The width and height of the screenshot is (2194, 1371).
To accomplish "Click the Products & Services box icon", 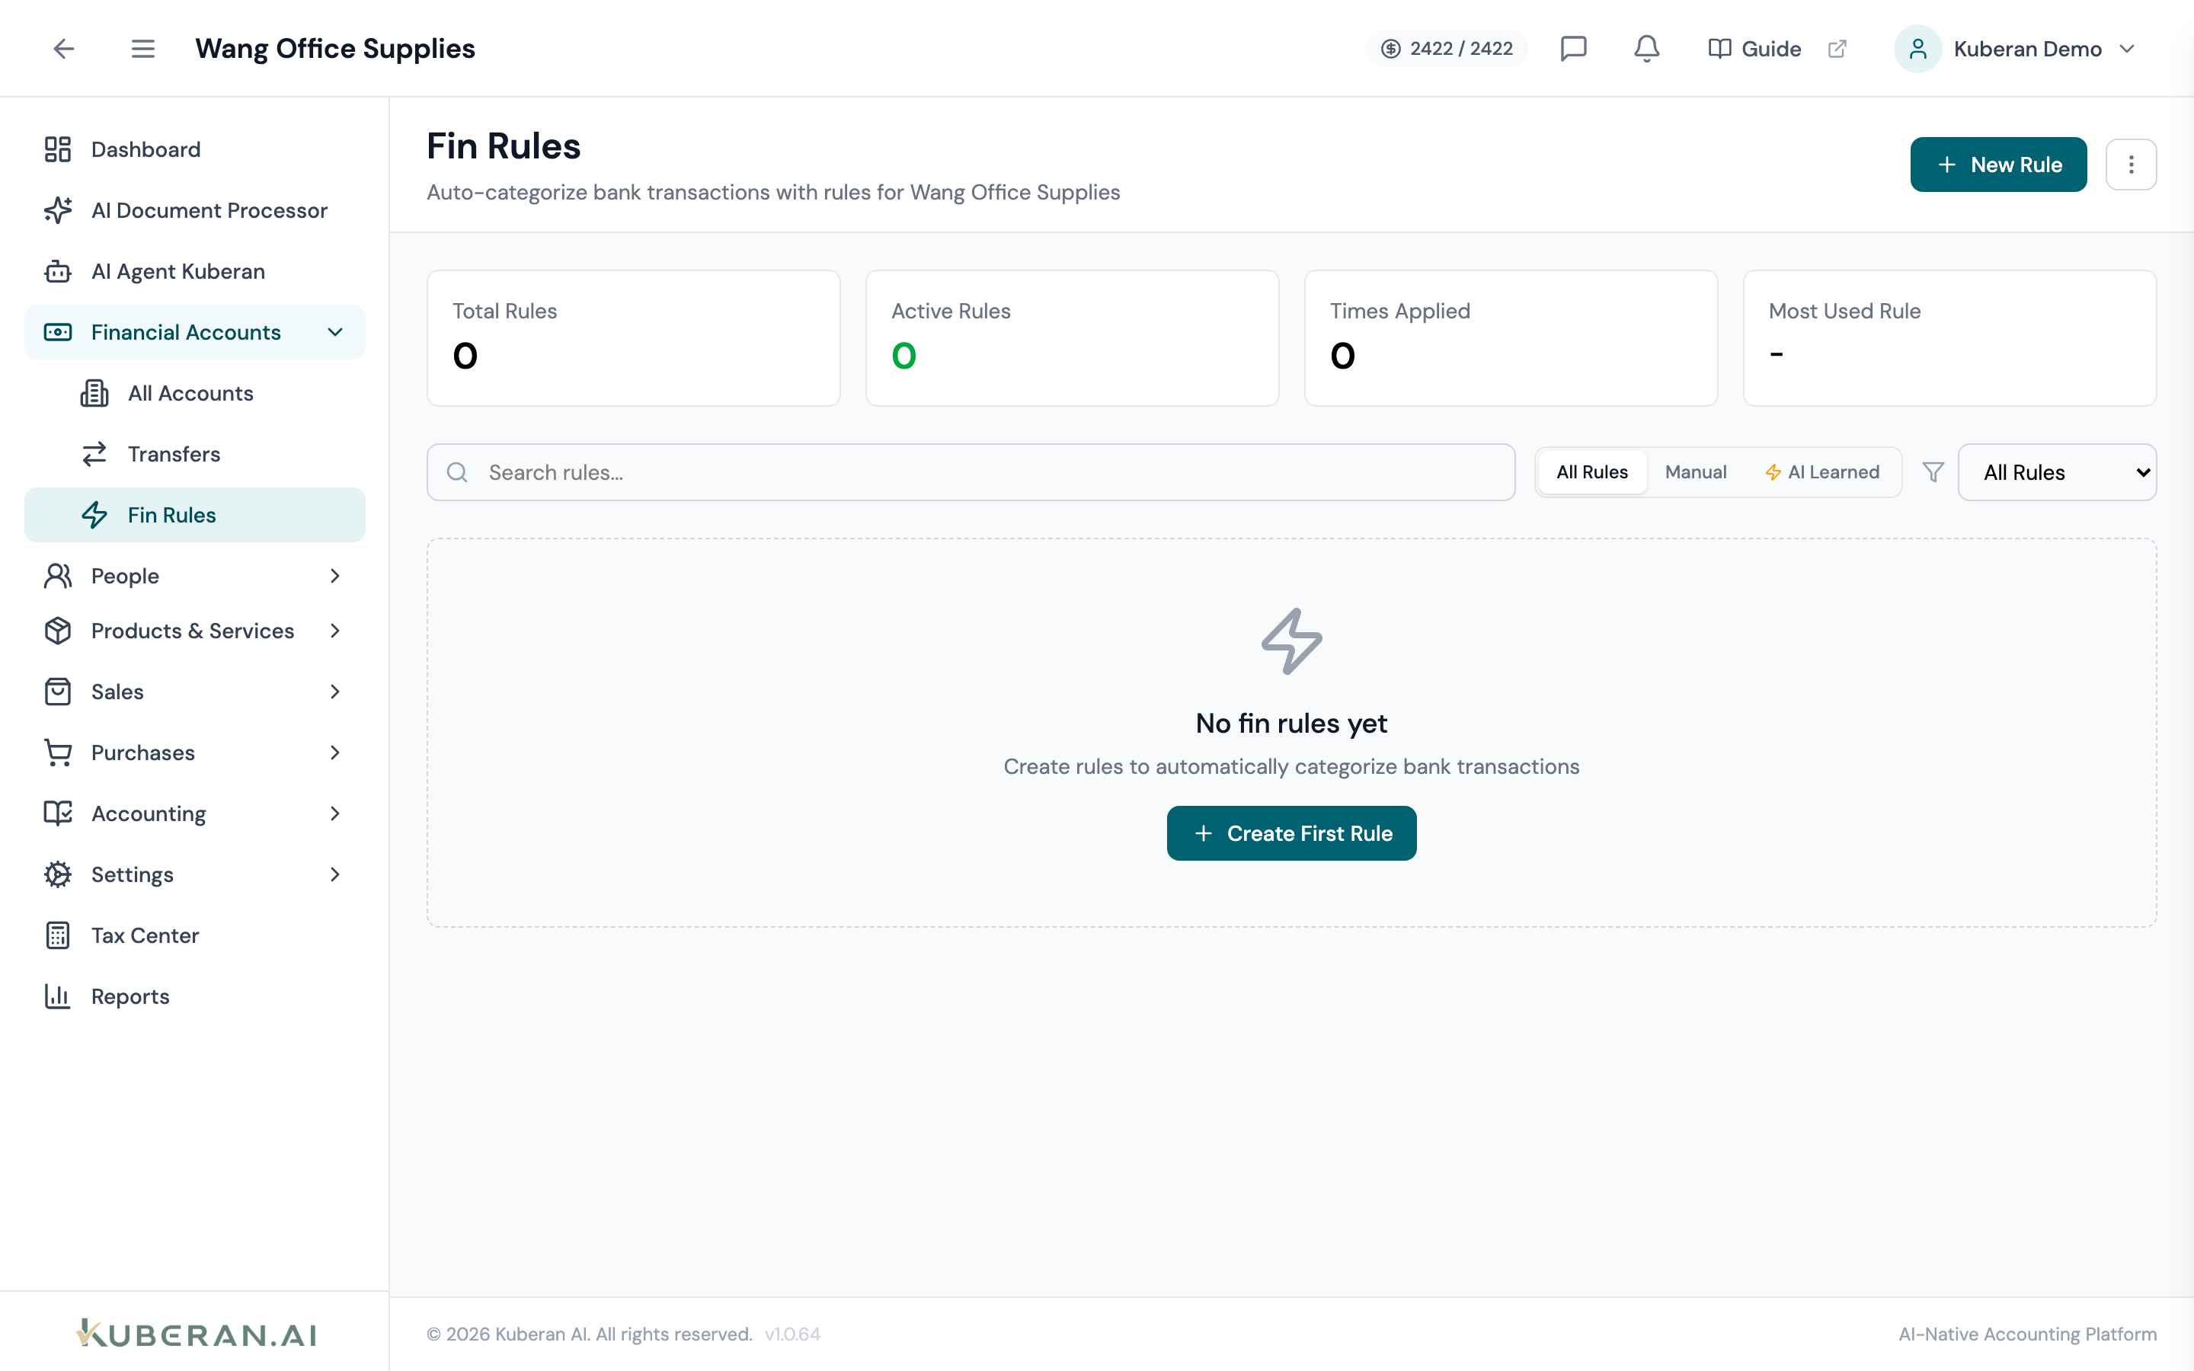I will coord(57,631).
